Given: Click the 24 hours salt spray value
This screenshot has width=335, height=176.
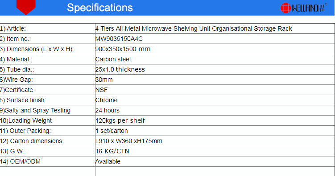Looking at the screenshot, I should [108, 110].
